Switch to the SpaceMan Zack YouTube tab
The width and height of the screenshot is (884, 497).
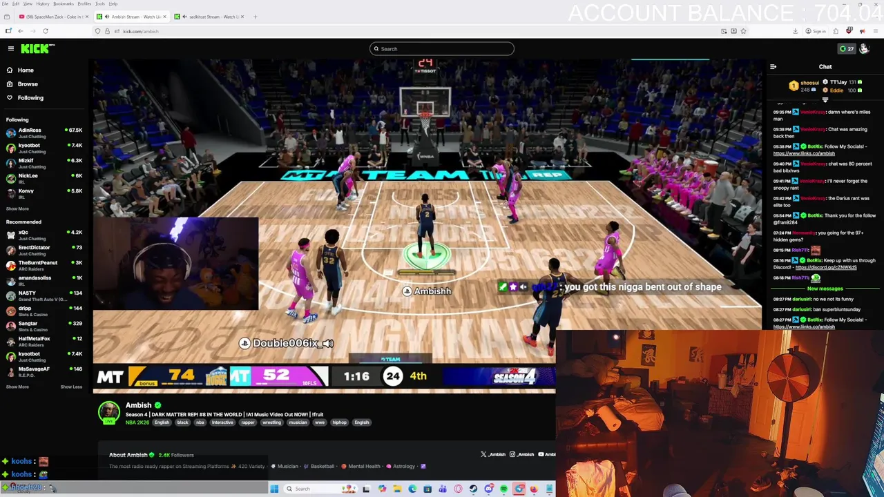coord(54,17)
